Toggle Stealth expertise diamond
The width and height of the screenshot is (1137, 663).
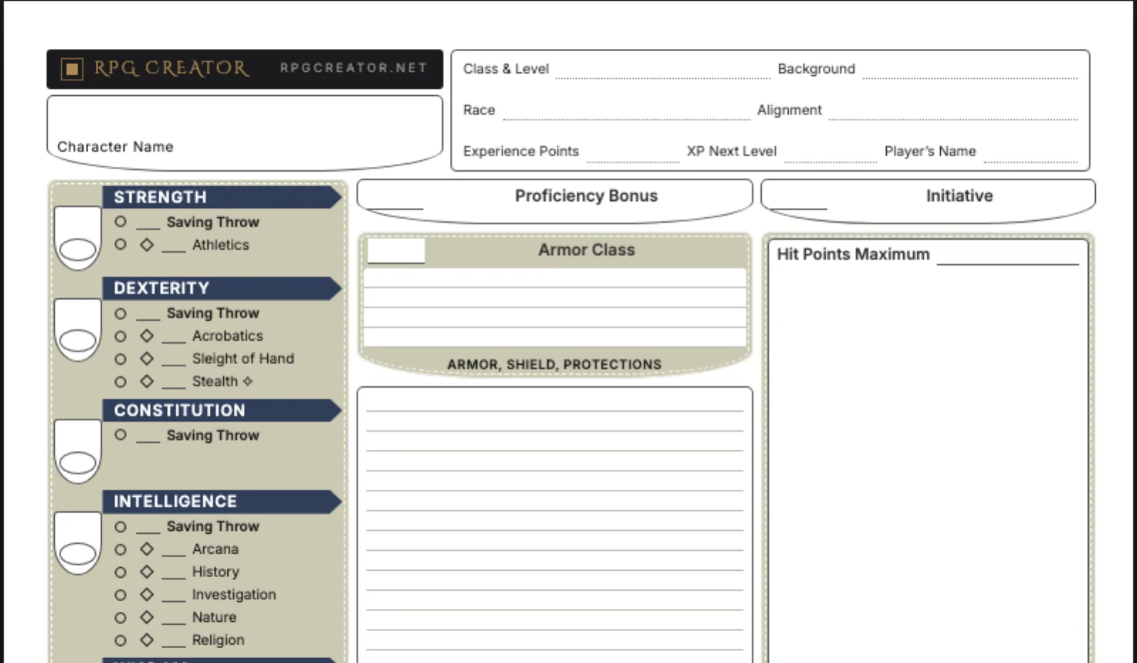146,381
